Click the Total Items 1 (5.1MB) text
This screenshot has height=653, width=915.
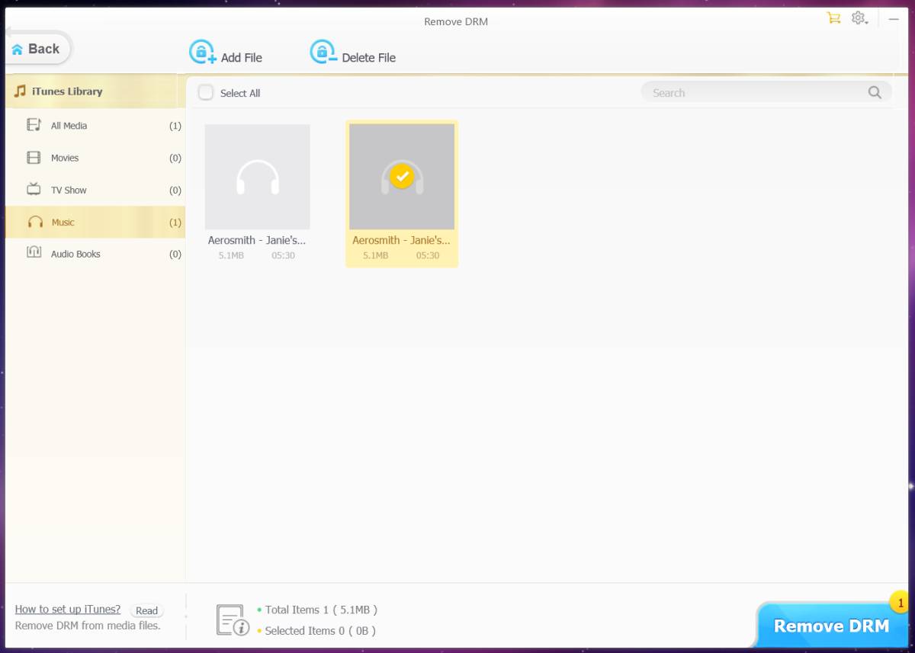click(321, 610)
